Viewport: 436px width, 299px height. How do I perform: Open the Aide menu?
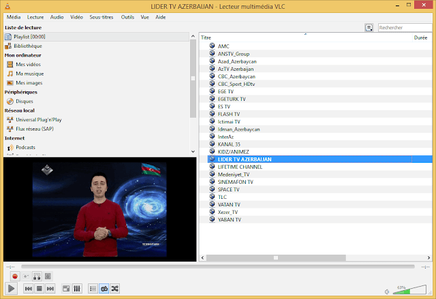click(x=161, y=17)
